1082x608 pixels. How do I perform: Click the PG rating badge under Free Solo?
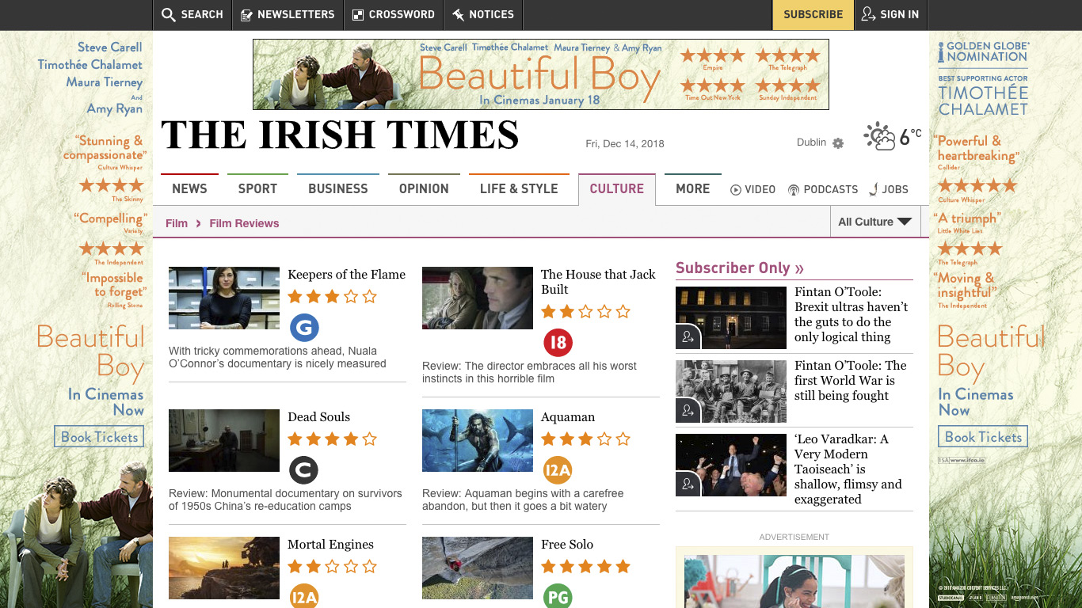pyautogui.click(x=558, y=595)
